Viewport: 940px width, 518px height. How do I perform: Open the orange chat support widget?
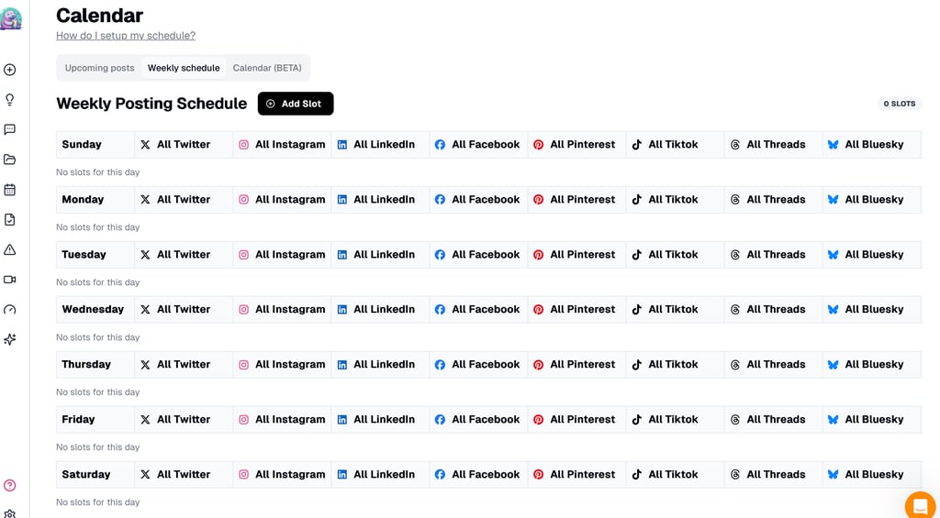(919, 505)
